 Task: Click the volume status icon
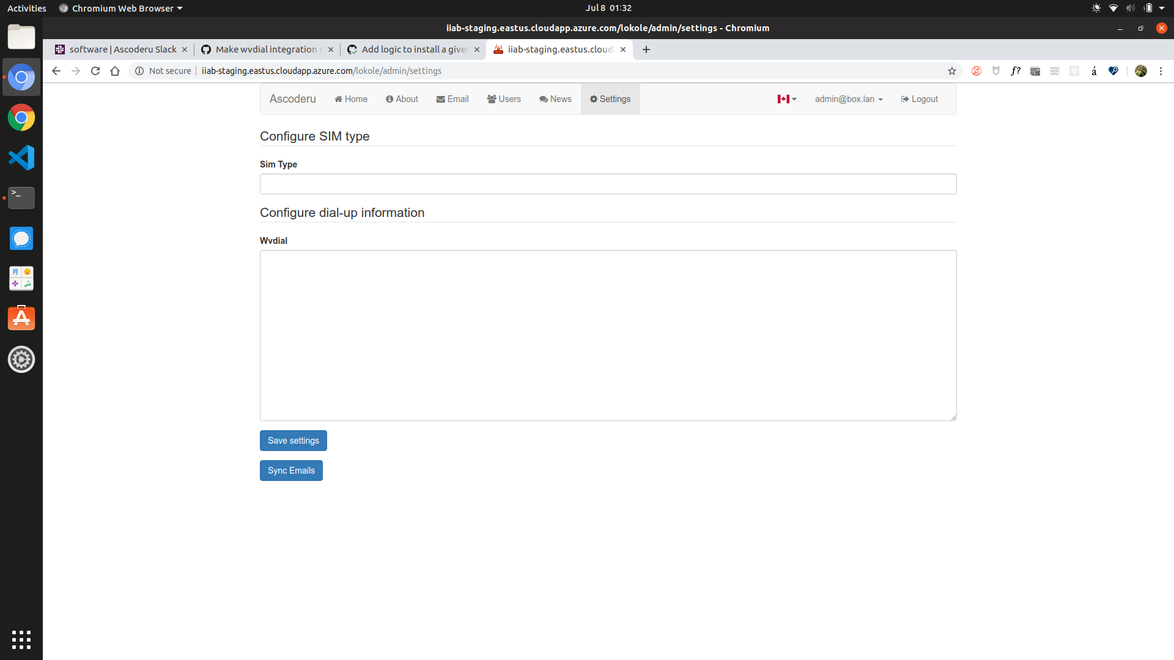point(1131,9)
